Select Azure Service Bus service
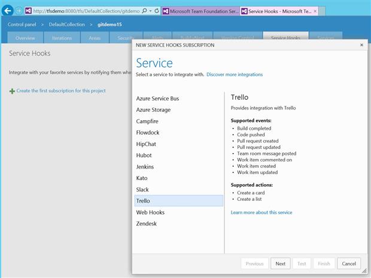 179,99
